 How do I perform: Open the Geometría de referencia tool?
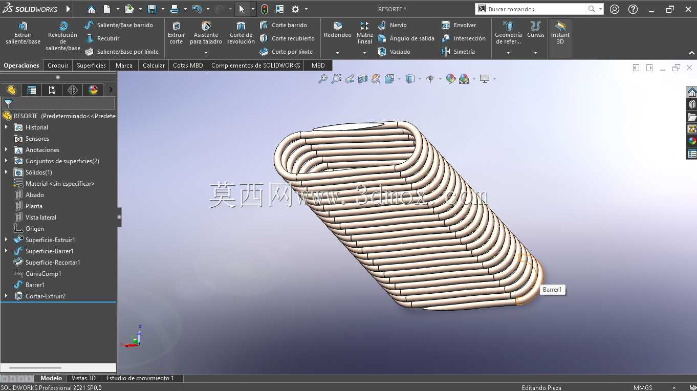tap(508, 33)
